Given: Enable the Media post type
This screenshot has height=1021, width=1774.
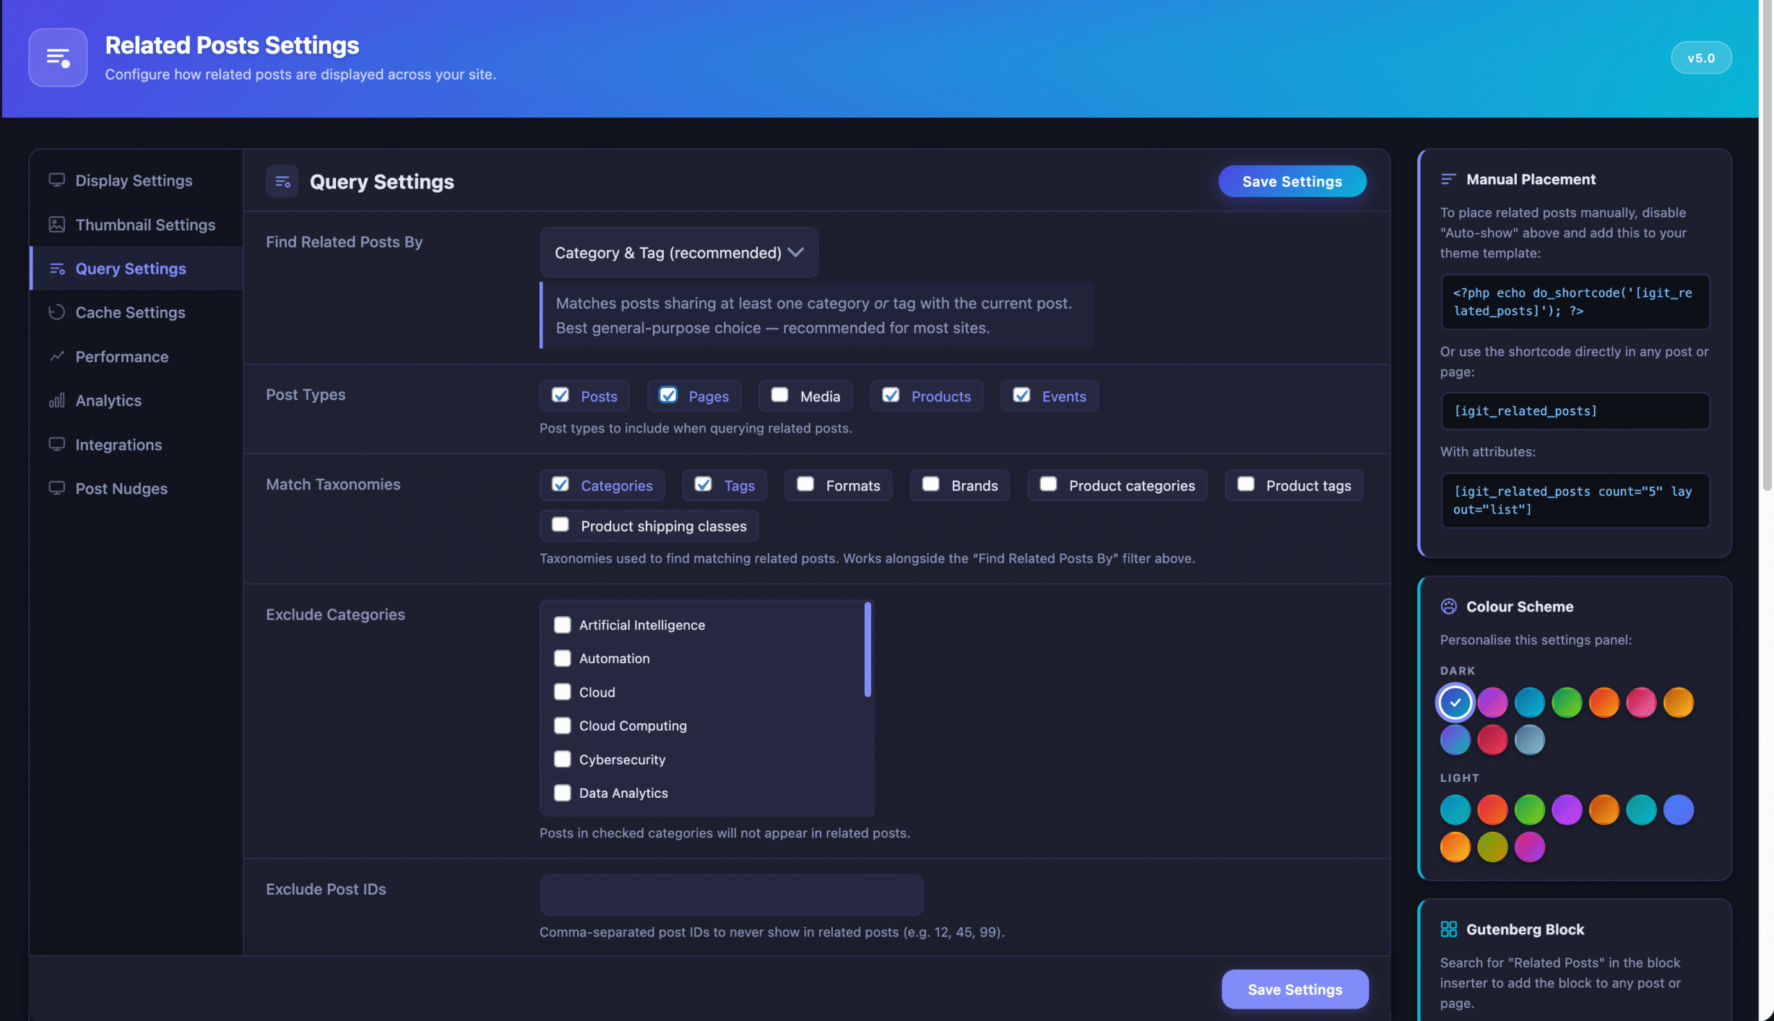Looking at the screenshot, I should [x=780, y=395].
